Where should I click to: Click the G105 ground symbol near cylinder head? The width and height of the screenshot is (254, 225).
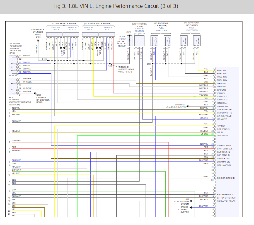[38, 40]
